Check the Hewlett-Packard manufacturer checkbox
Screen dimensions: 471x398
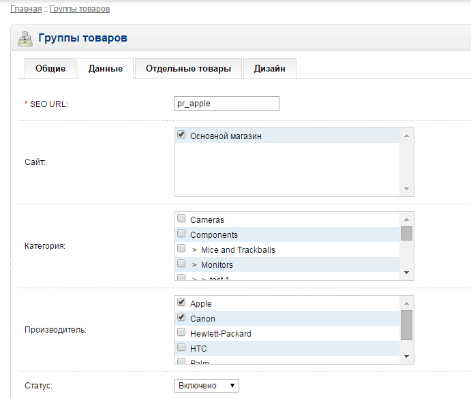pos(181,333)
